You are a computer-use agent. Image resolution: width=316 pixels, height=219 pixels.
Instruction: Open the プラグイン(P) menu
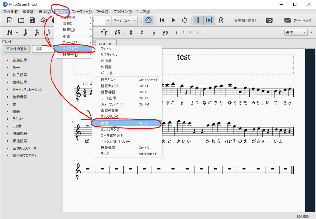click(x=123, y=12)
